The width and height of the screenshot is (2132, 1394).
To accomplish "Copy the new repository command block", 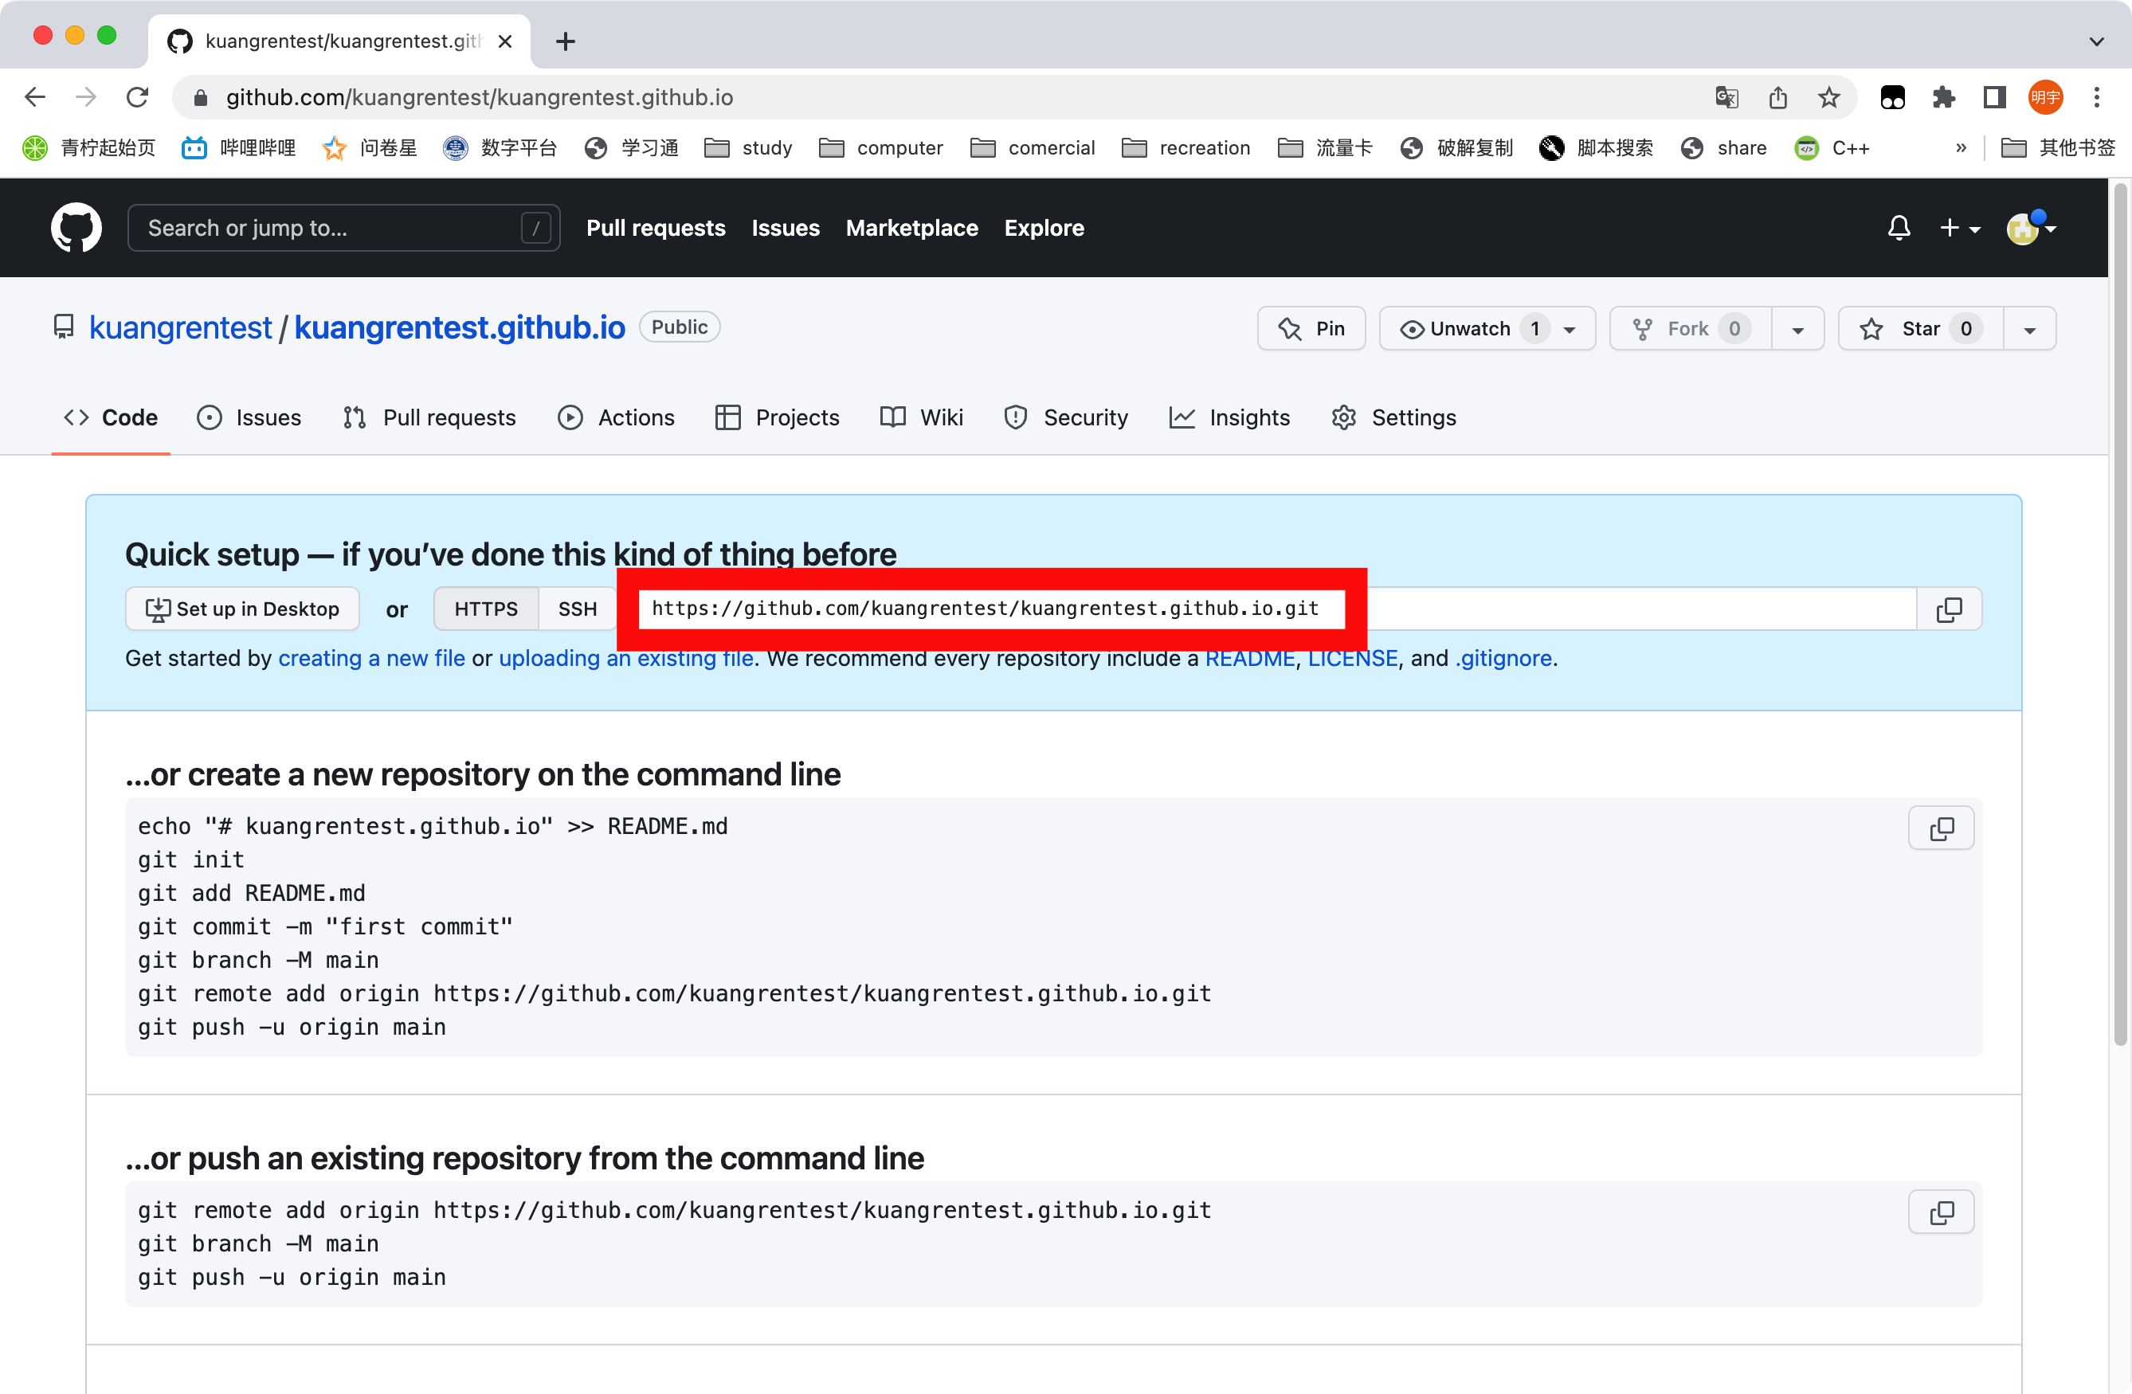I will (1940, 828).
